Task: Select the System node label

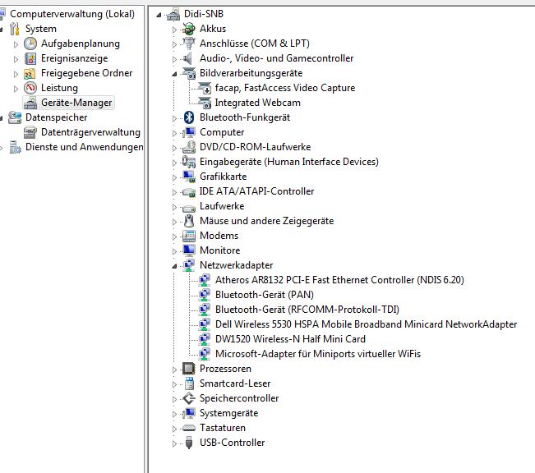Action: pos(41,29)
